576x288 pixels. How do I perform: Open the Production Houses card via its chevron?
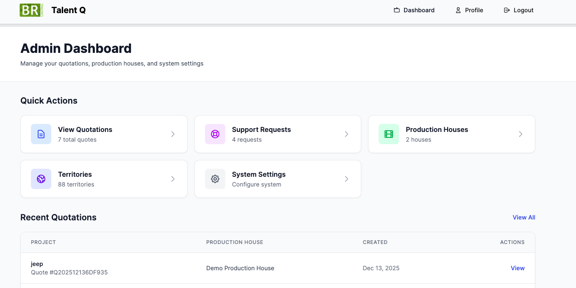pyautogui.click(x=521, y=134)
